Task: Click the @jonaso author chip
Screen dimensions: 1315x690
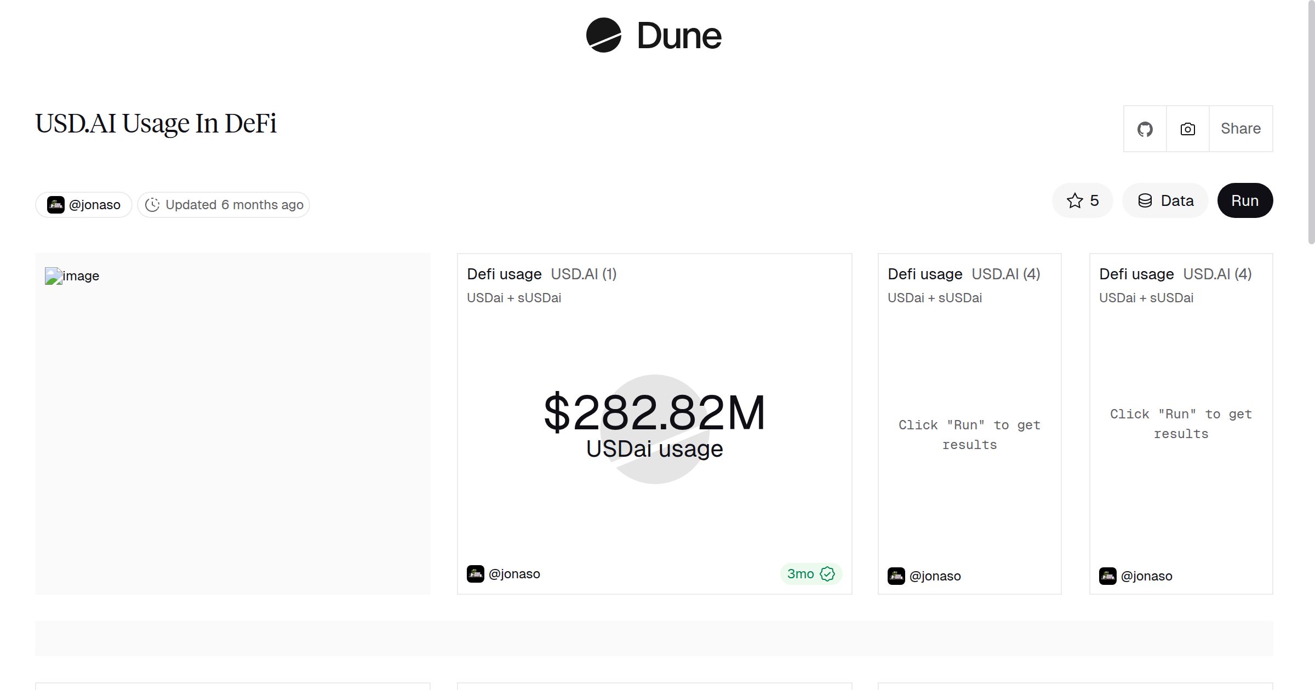Action: (x=84, y=204)
